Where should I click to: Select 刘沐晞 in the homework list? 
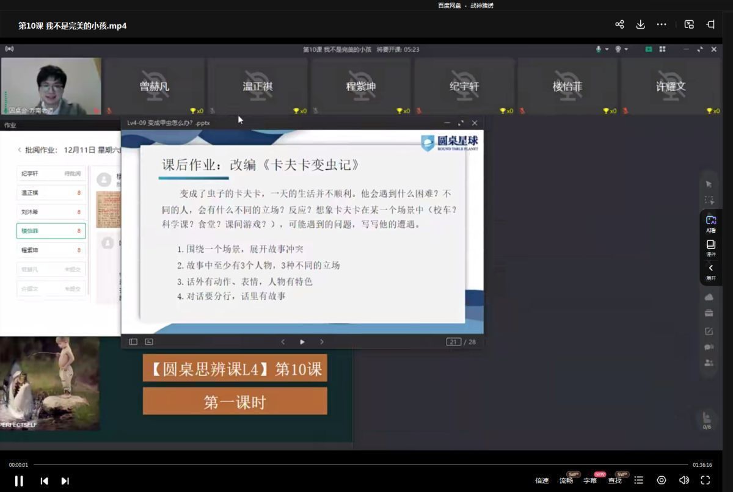click(51, 212)
